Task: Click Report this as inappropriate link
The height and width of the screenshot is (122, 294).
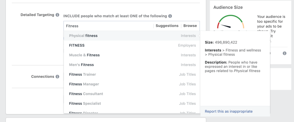Action: (x=229, y=111)
